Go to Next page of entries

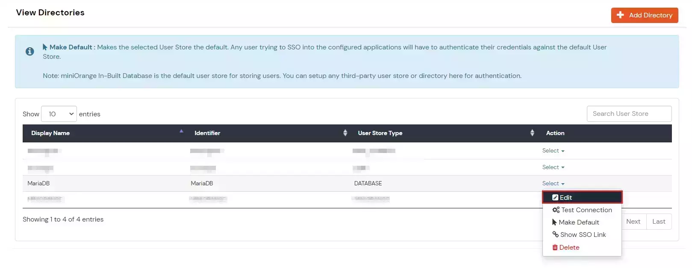[633, 222]
